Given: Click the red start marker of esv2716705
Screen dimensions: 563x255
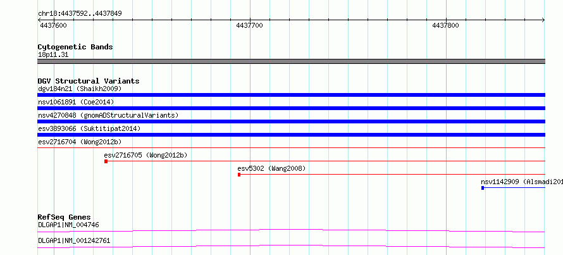Looking at the screenshot, I should [106, 161].
